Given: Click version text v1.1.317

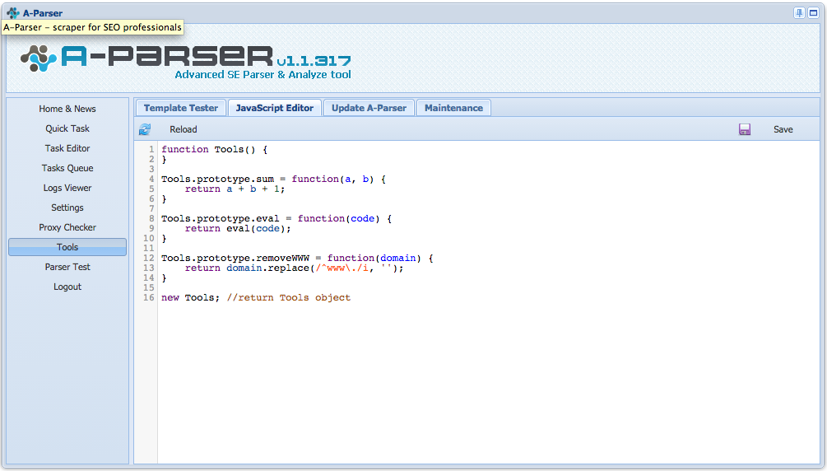Looking at the screenshot, I should 314,61.
